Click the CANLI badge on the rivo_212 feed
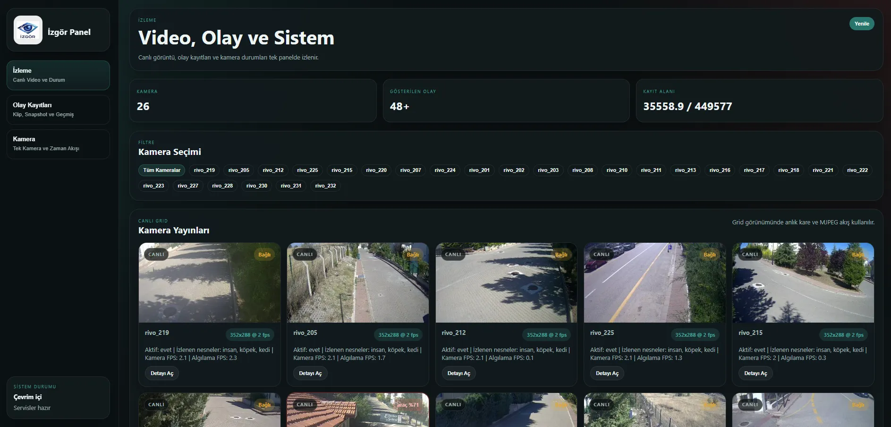 453,254
